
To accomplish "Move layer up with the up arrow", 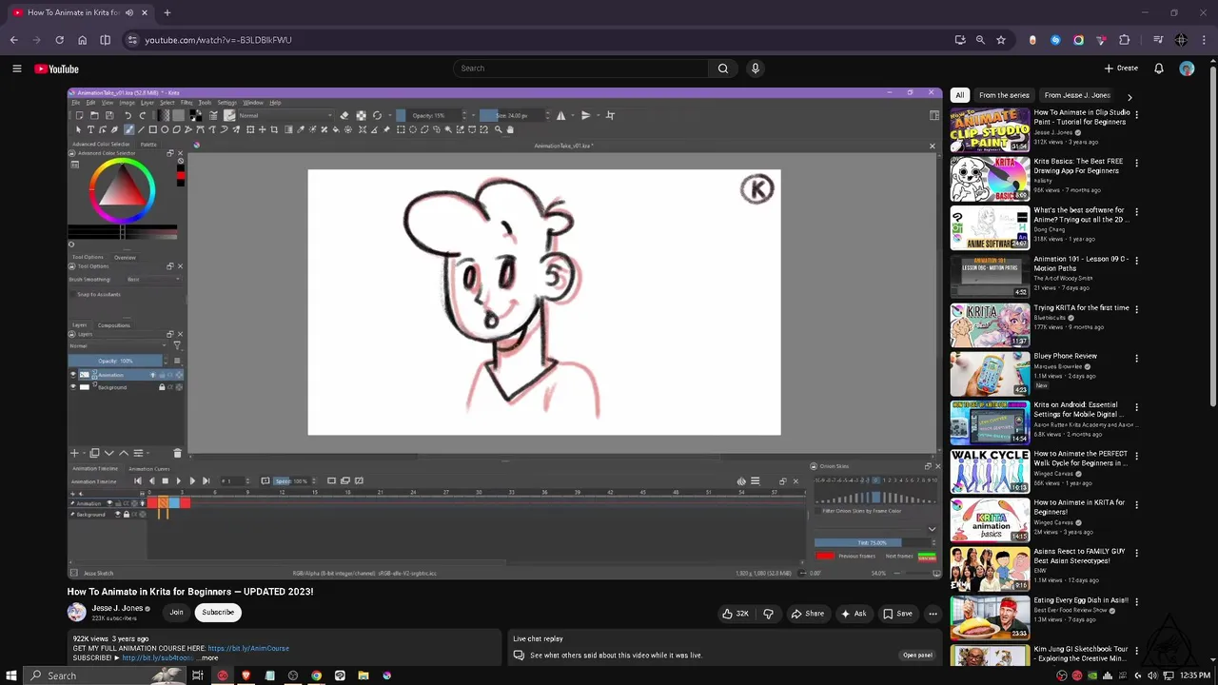I will [x=124, y=453].
